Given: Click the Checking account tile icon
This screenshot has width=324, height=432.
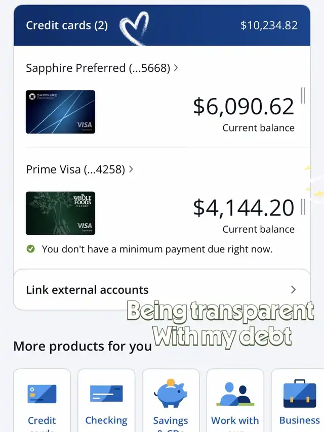Looking at the screenshot, I should tap(106, 395).
